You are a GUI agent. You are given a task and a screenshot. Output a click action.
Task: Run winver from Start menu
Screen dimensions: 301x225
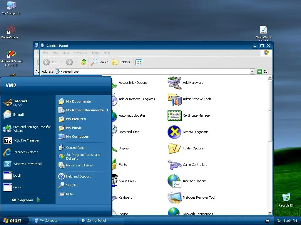click(x=13, y=187)
